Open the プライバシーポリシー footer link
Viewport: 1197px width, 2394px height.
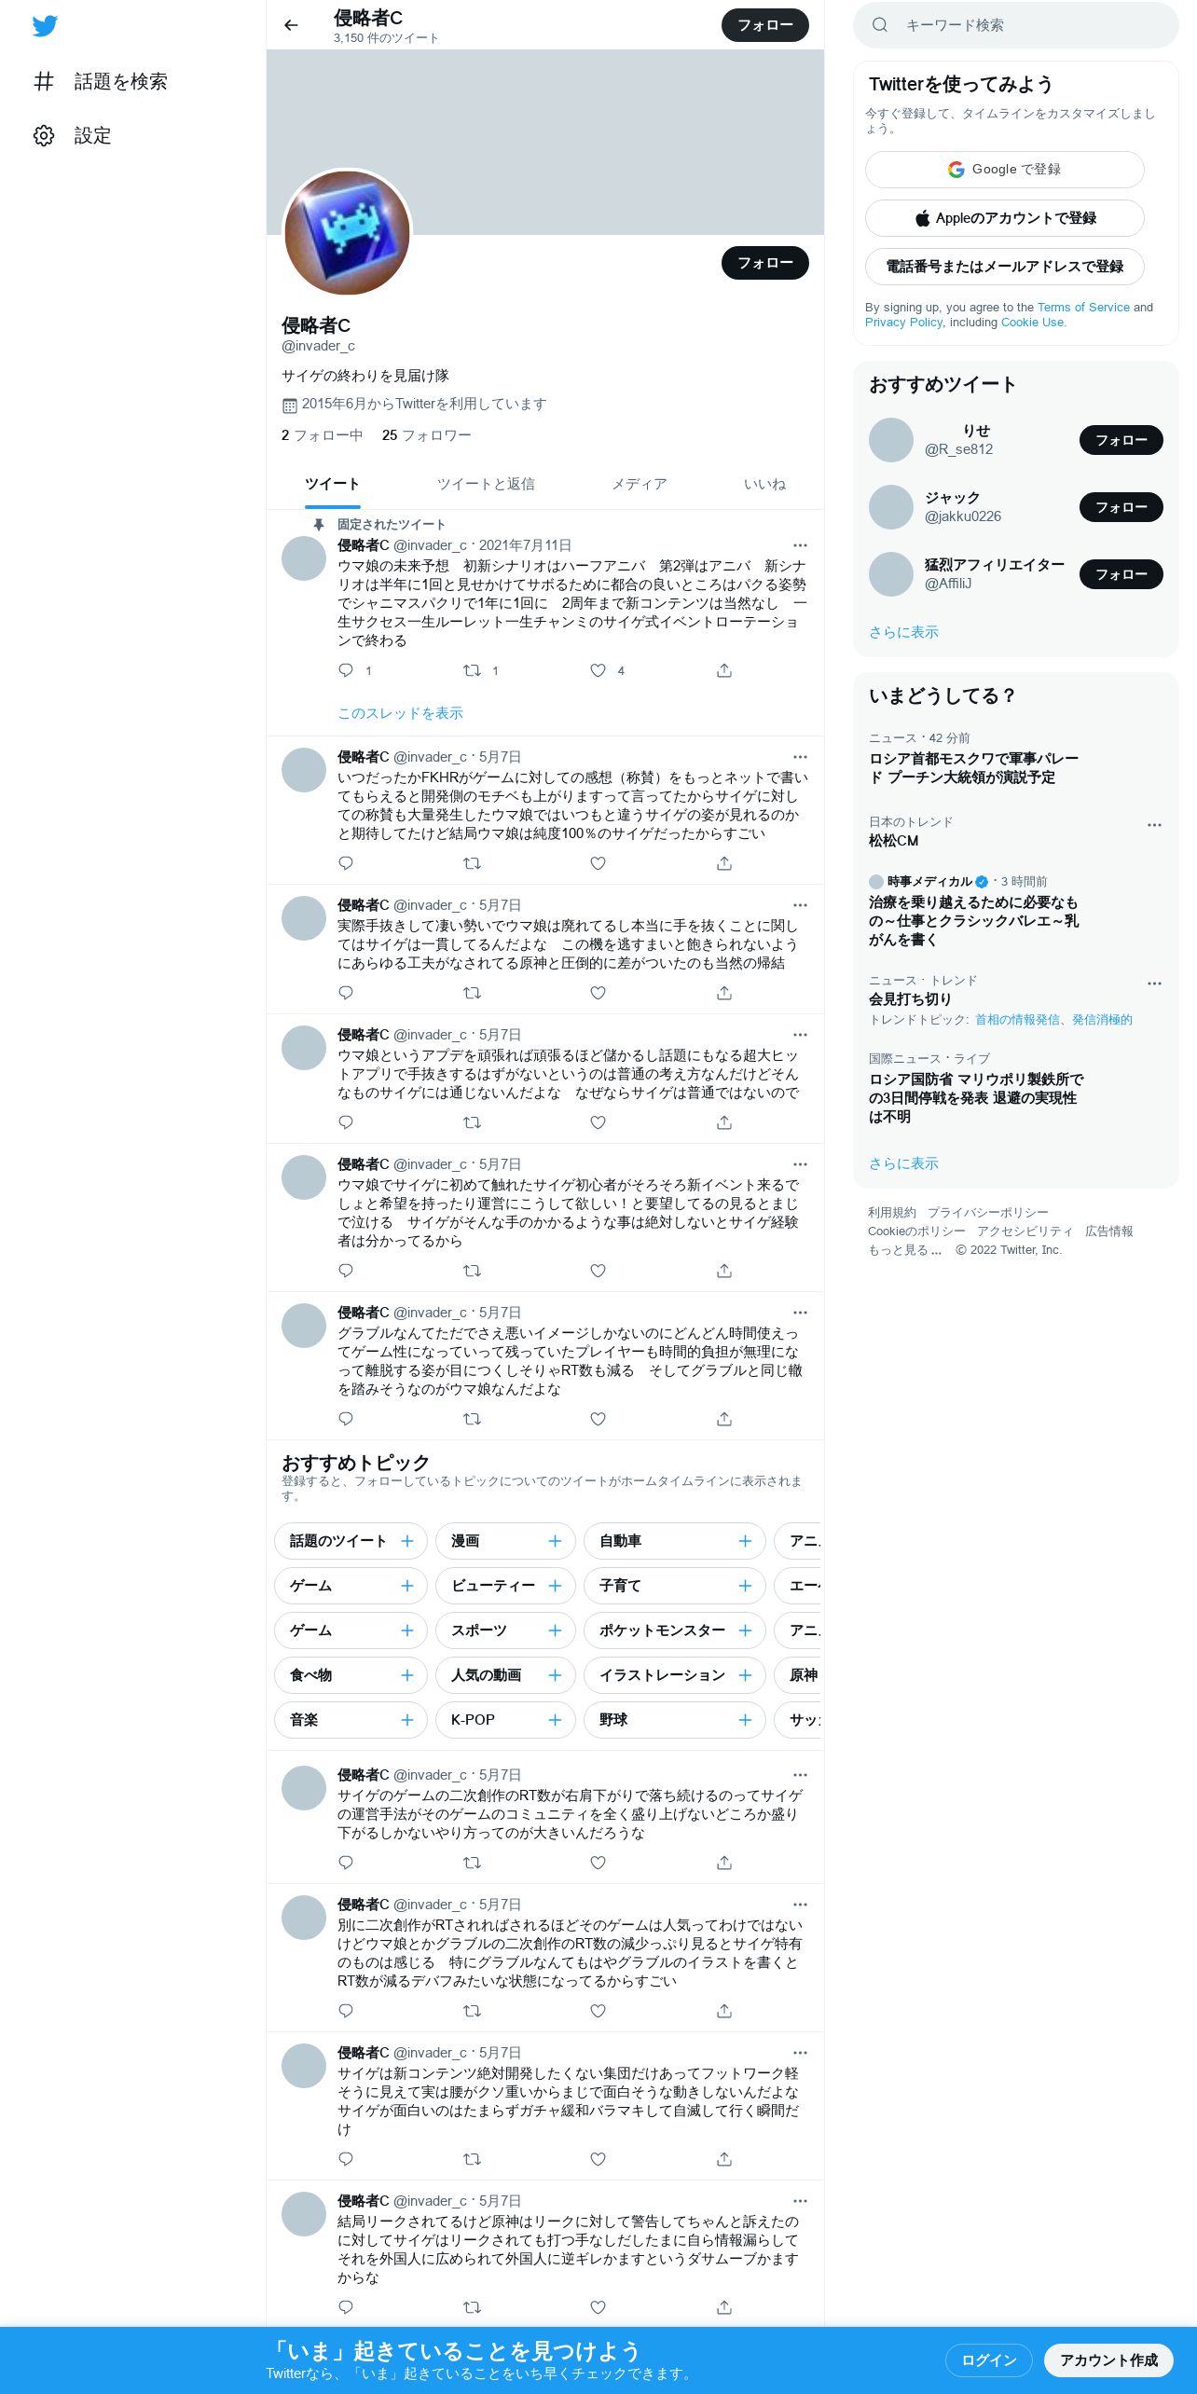tap(987, 1213)
